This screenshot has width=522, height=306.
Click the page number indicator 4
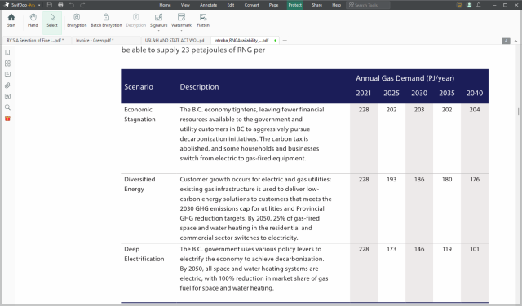(506, 41)
